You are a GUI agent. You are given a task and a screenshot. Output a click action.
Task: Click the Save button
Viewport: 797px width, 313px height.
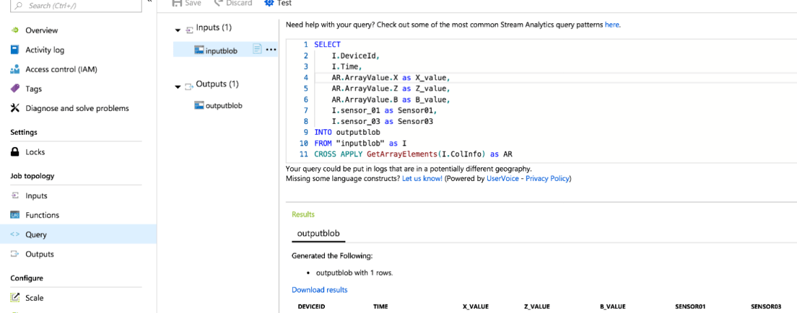coord(187,3)
